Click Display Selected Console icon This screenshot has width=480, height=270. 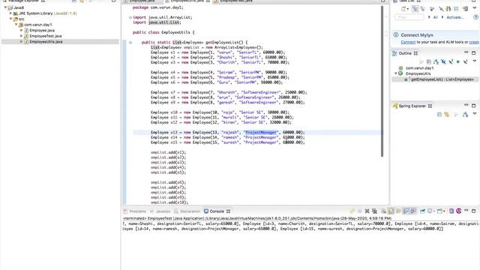tap(430, 211)
